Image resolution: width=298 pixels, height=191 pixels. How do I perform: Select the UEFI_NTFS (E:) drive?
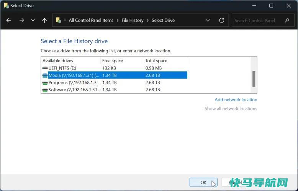pos(114,68)
